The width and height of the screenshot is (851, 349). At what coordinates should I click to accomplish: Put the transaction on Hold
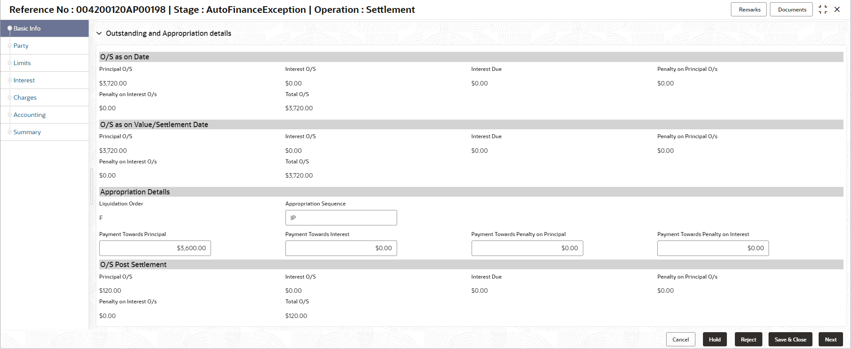click(x=714, y=340)
